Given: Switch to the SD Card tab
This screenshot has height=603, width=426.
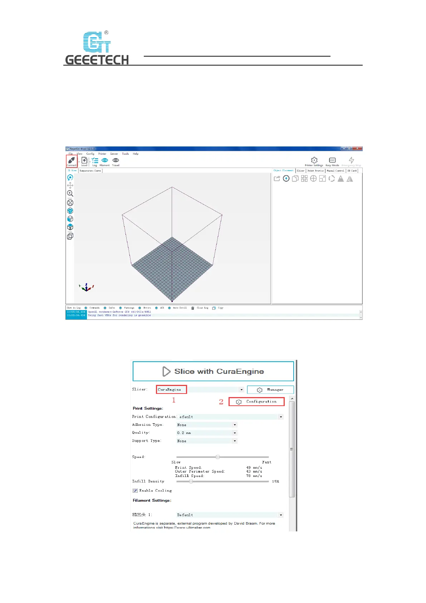Looking at the screenshot, I should [352, 171].
